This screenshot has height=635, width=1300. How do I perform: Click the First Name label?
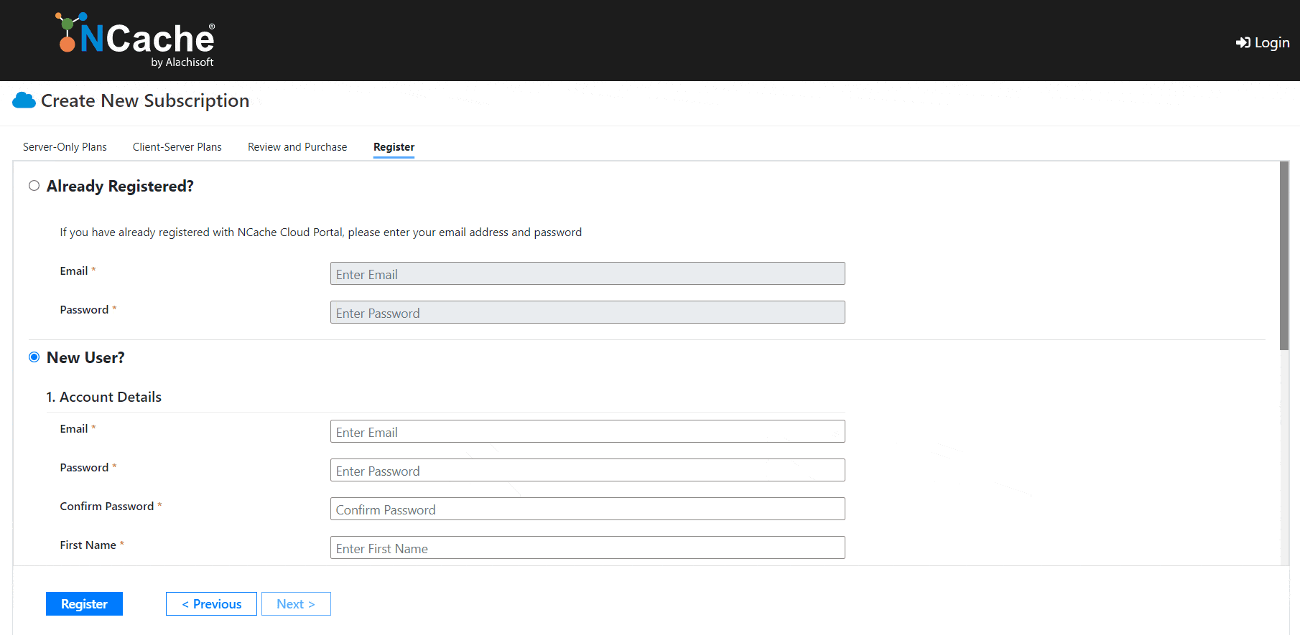88,545
